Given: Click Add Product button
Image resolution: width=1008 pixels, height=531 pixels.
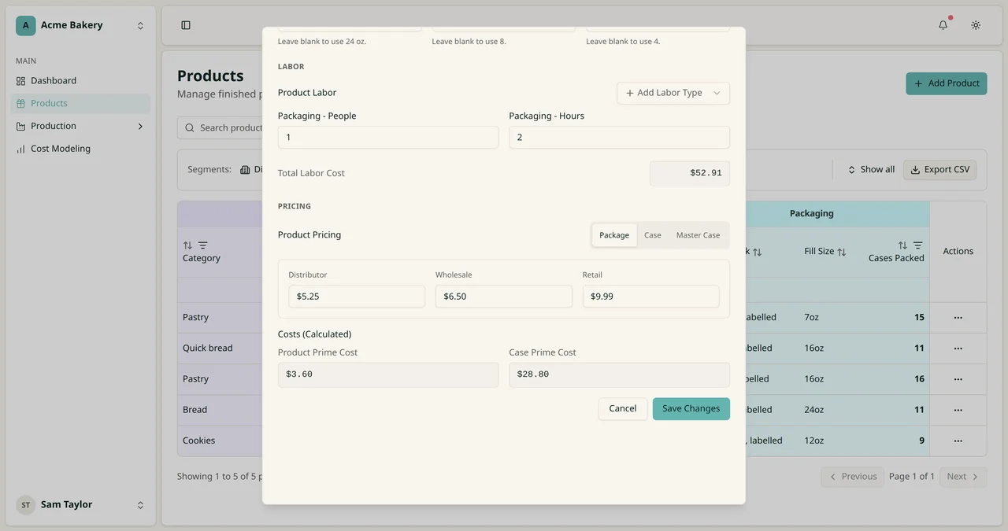Looking at the screenshot, I should [x=947, y=83].
